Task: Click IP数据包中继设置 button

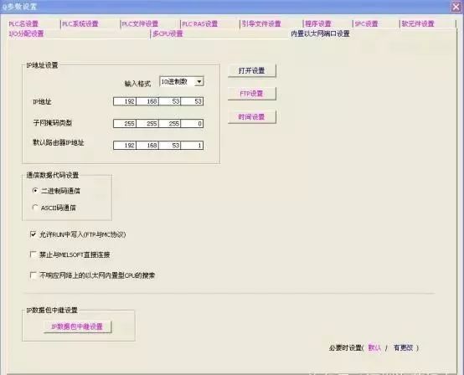Action: [77, 326]
